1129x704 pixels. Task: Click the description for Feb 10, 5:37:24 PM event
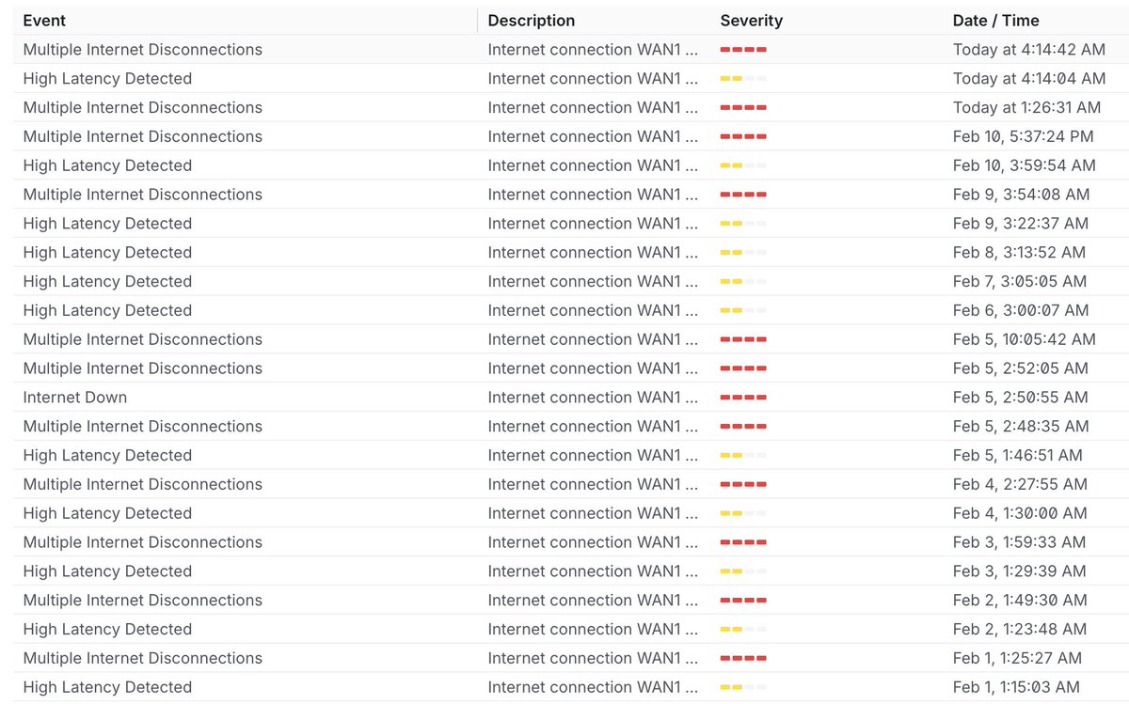click(593, 136)
